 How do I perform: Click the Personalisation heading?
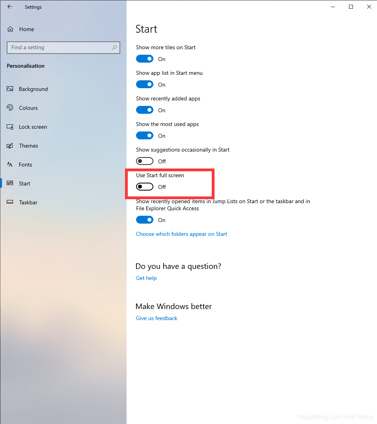(26, 66)
